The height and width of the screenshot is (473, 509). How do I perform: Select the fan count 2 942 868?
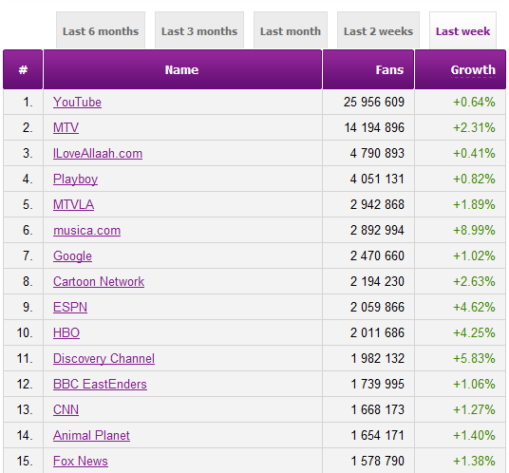coord(377,204)
